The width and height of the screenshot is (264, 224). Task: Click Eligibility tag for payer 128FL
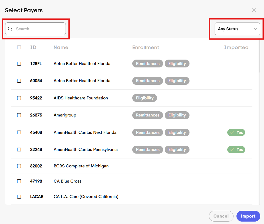tap(177, 64)
